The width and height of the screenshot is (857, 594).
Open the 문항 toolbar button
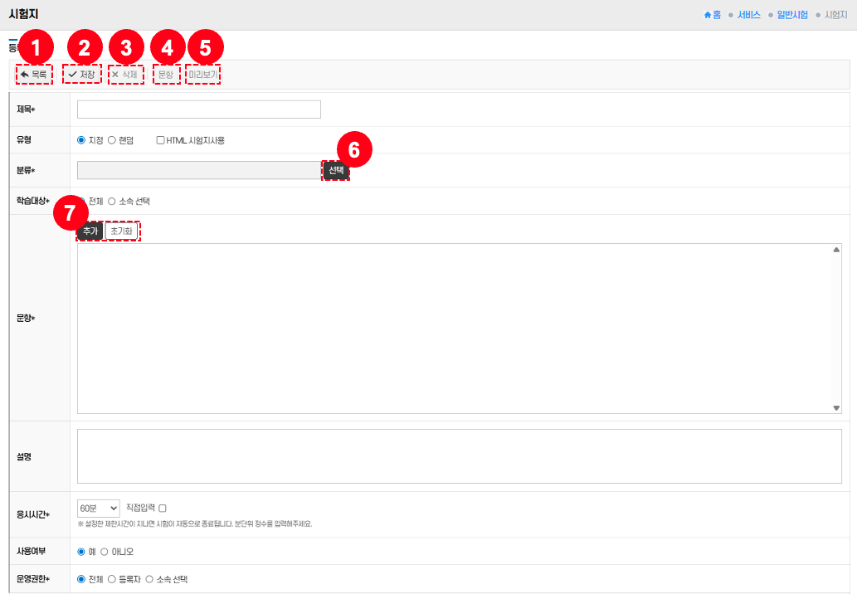pos(166,75)
